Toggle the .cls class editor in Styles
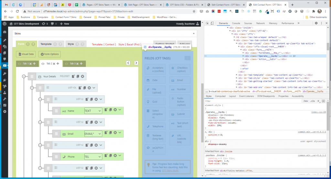Image resolution: width=331 pixels, height=179 pixels. [x=312, y=101]
